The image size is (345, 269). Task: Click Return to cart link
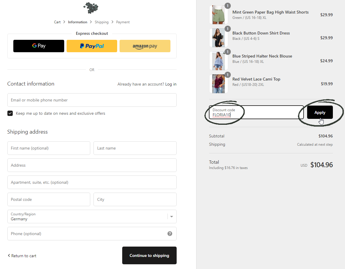coord(22,256)
